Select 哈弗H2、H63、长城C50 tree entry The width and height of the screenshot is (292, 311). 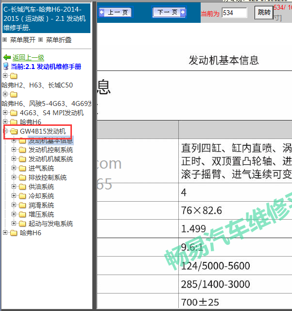point(37,85)
